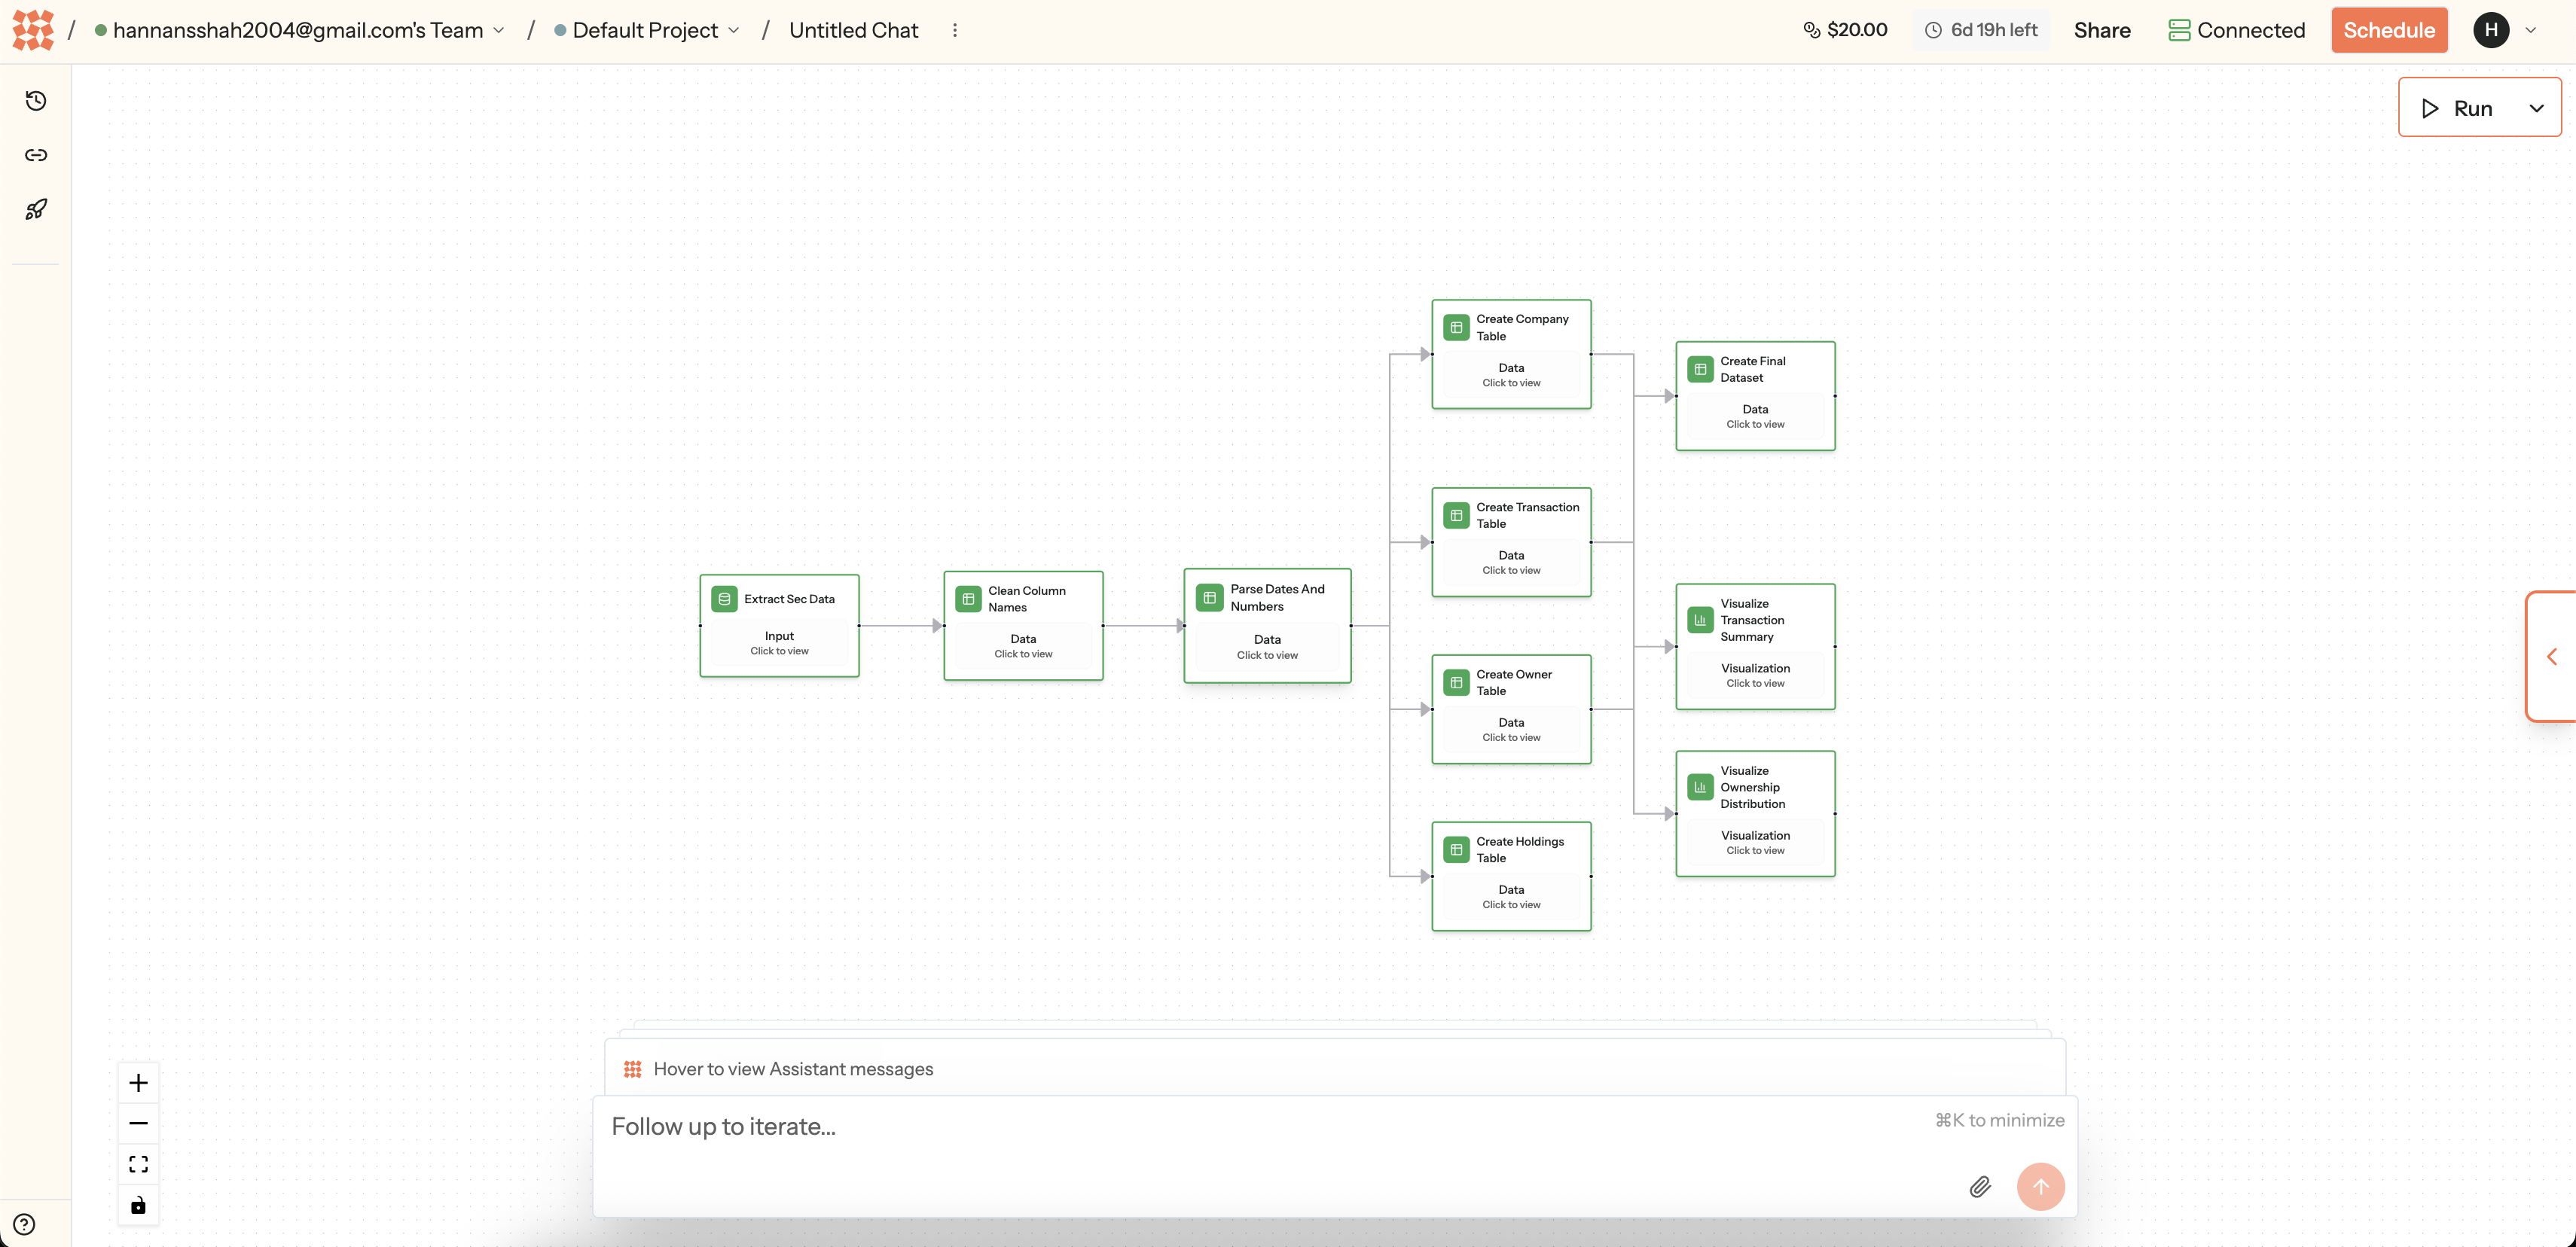Open the three-dot menu beside Untitled Chat
This screenshot has height=1247, width=2576.
pos(955,30)
